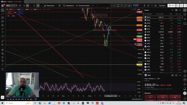This screenshot has width=187, height=105.
Task: Select the 30m timeframe button
Action: tap(27, 6)
